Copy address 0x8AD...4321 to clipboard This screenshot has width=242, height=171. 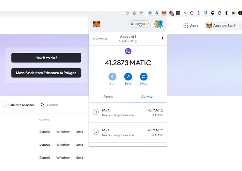[x=136, y=41]
